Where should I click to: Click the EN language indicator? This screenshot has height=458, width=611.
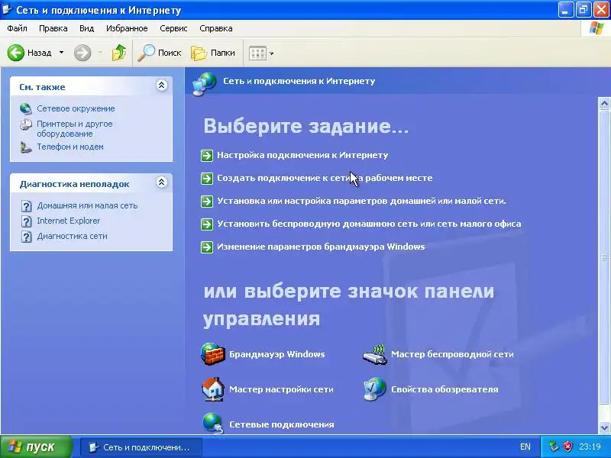click(525, 447)
